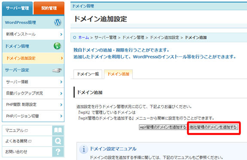Click the server hardware icon
This screenshot has height=160, width=247.
coord(57,70)
